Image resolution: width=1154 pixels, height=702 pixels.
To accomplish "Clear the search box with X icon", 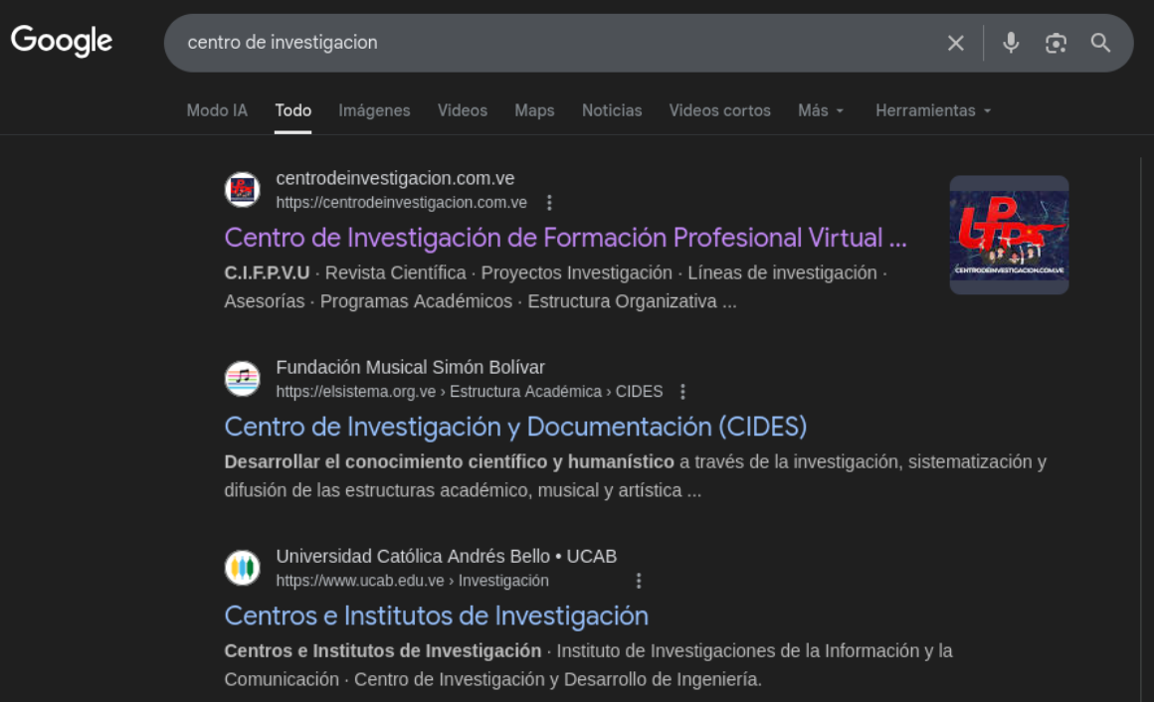I will pyautogui.click(x=955, y=43).
